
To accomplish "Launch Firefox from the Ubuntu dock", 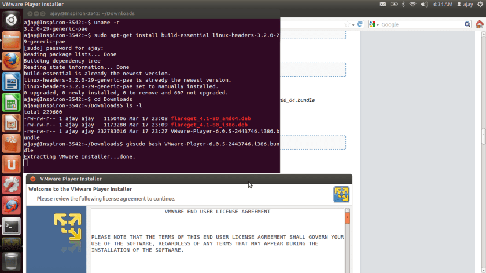I will click(11, 61).
